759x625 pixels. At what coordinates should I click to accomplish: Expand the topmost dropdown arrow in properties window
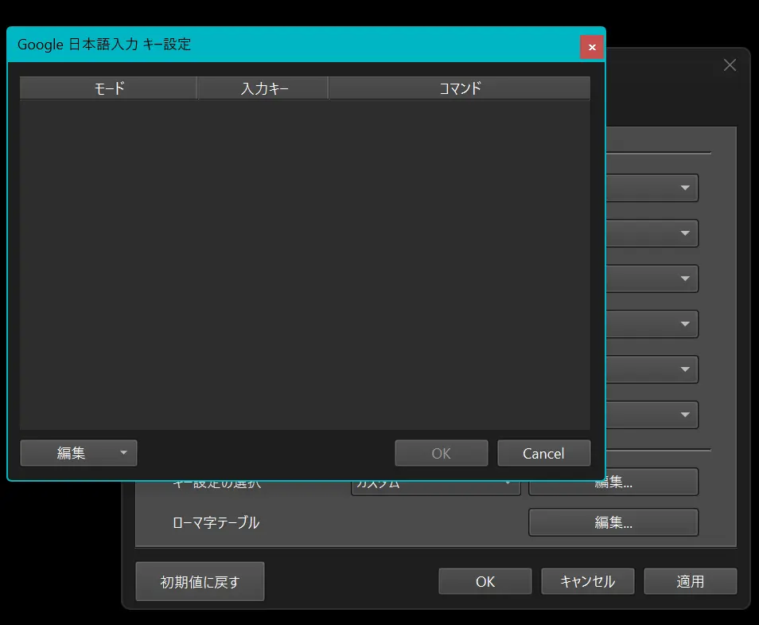pos(685,188)
